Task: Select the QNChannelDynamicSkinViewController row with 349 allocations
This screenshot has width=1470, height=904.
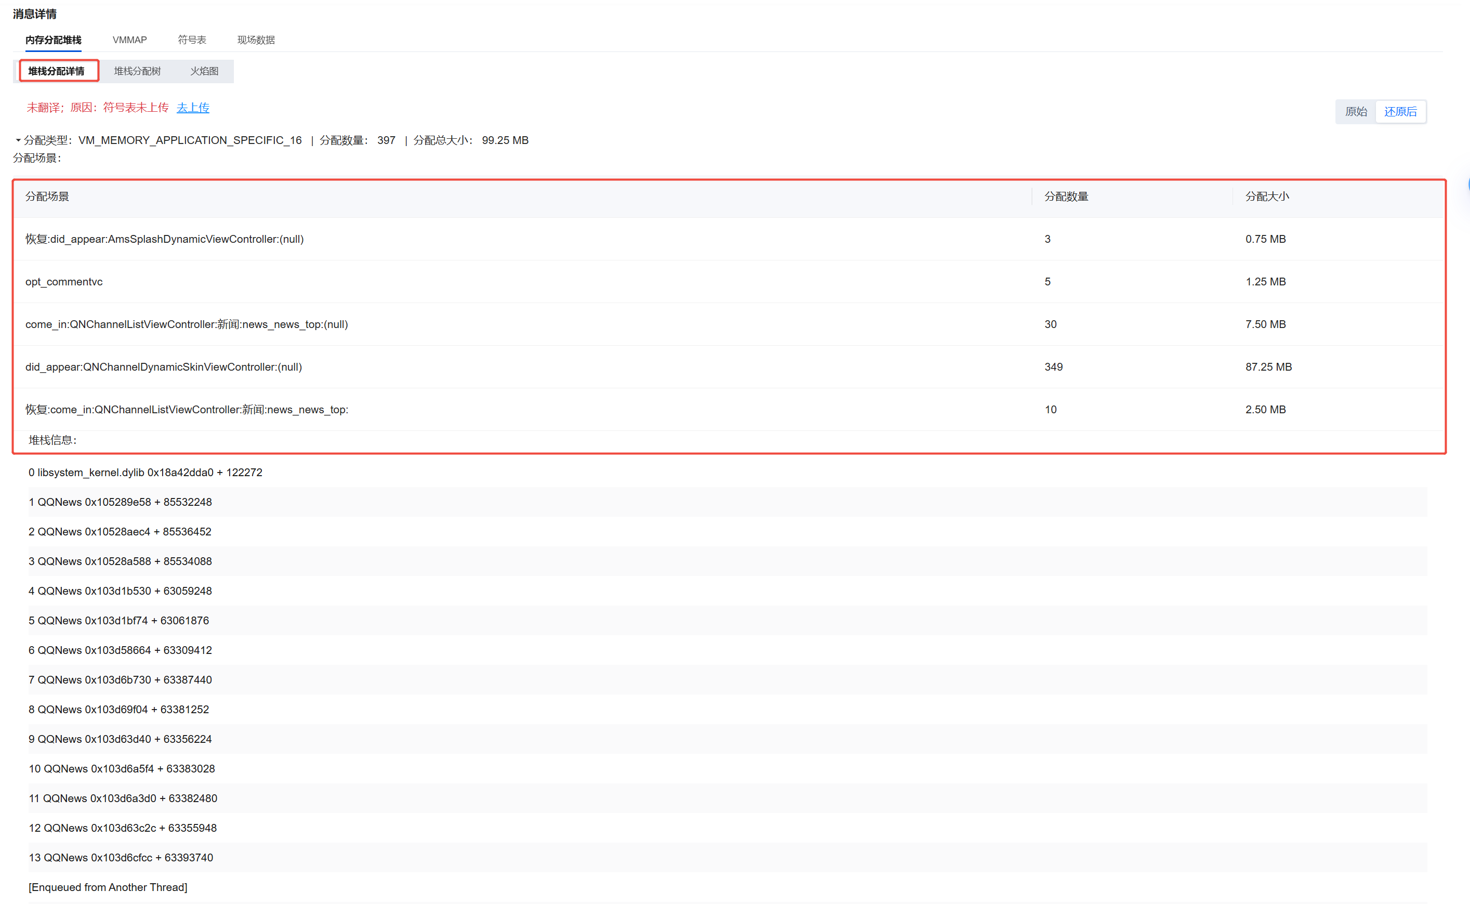Action: click(164, 367)
